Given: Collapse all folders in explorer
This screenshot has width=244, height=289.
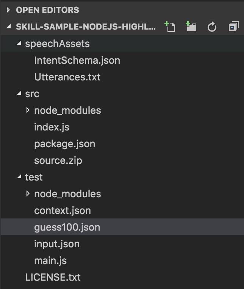Looking at the screenshot, I should tap(233, 27).
